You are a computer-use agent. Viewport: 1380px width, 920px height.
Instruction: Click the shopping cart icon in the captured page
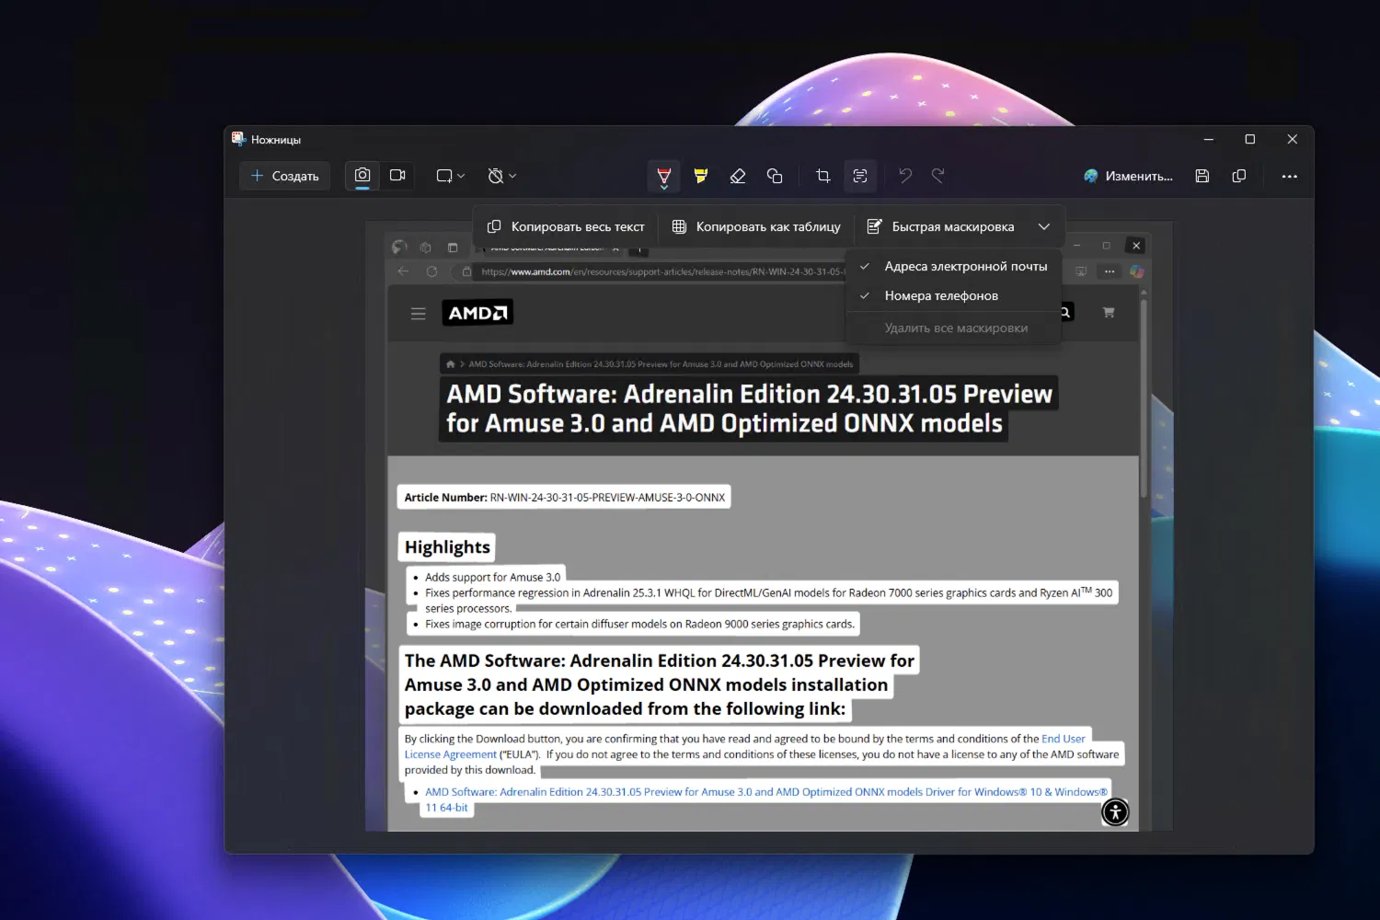click(x=1109, y=313)
